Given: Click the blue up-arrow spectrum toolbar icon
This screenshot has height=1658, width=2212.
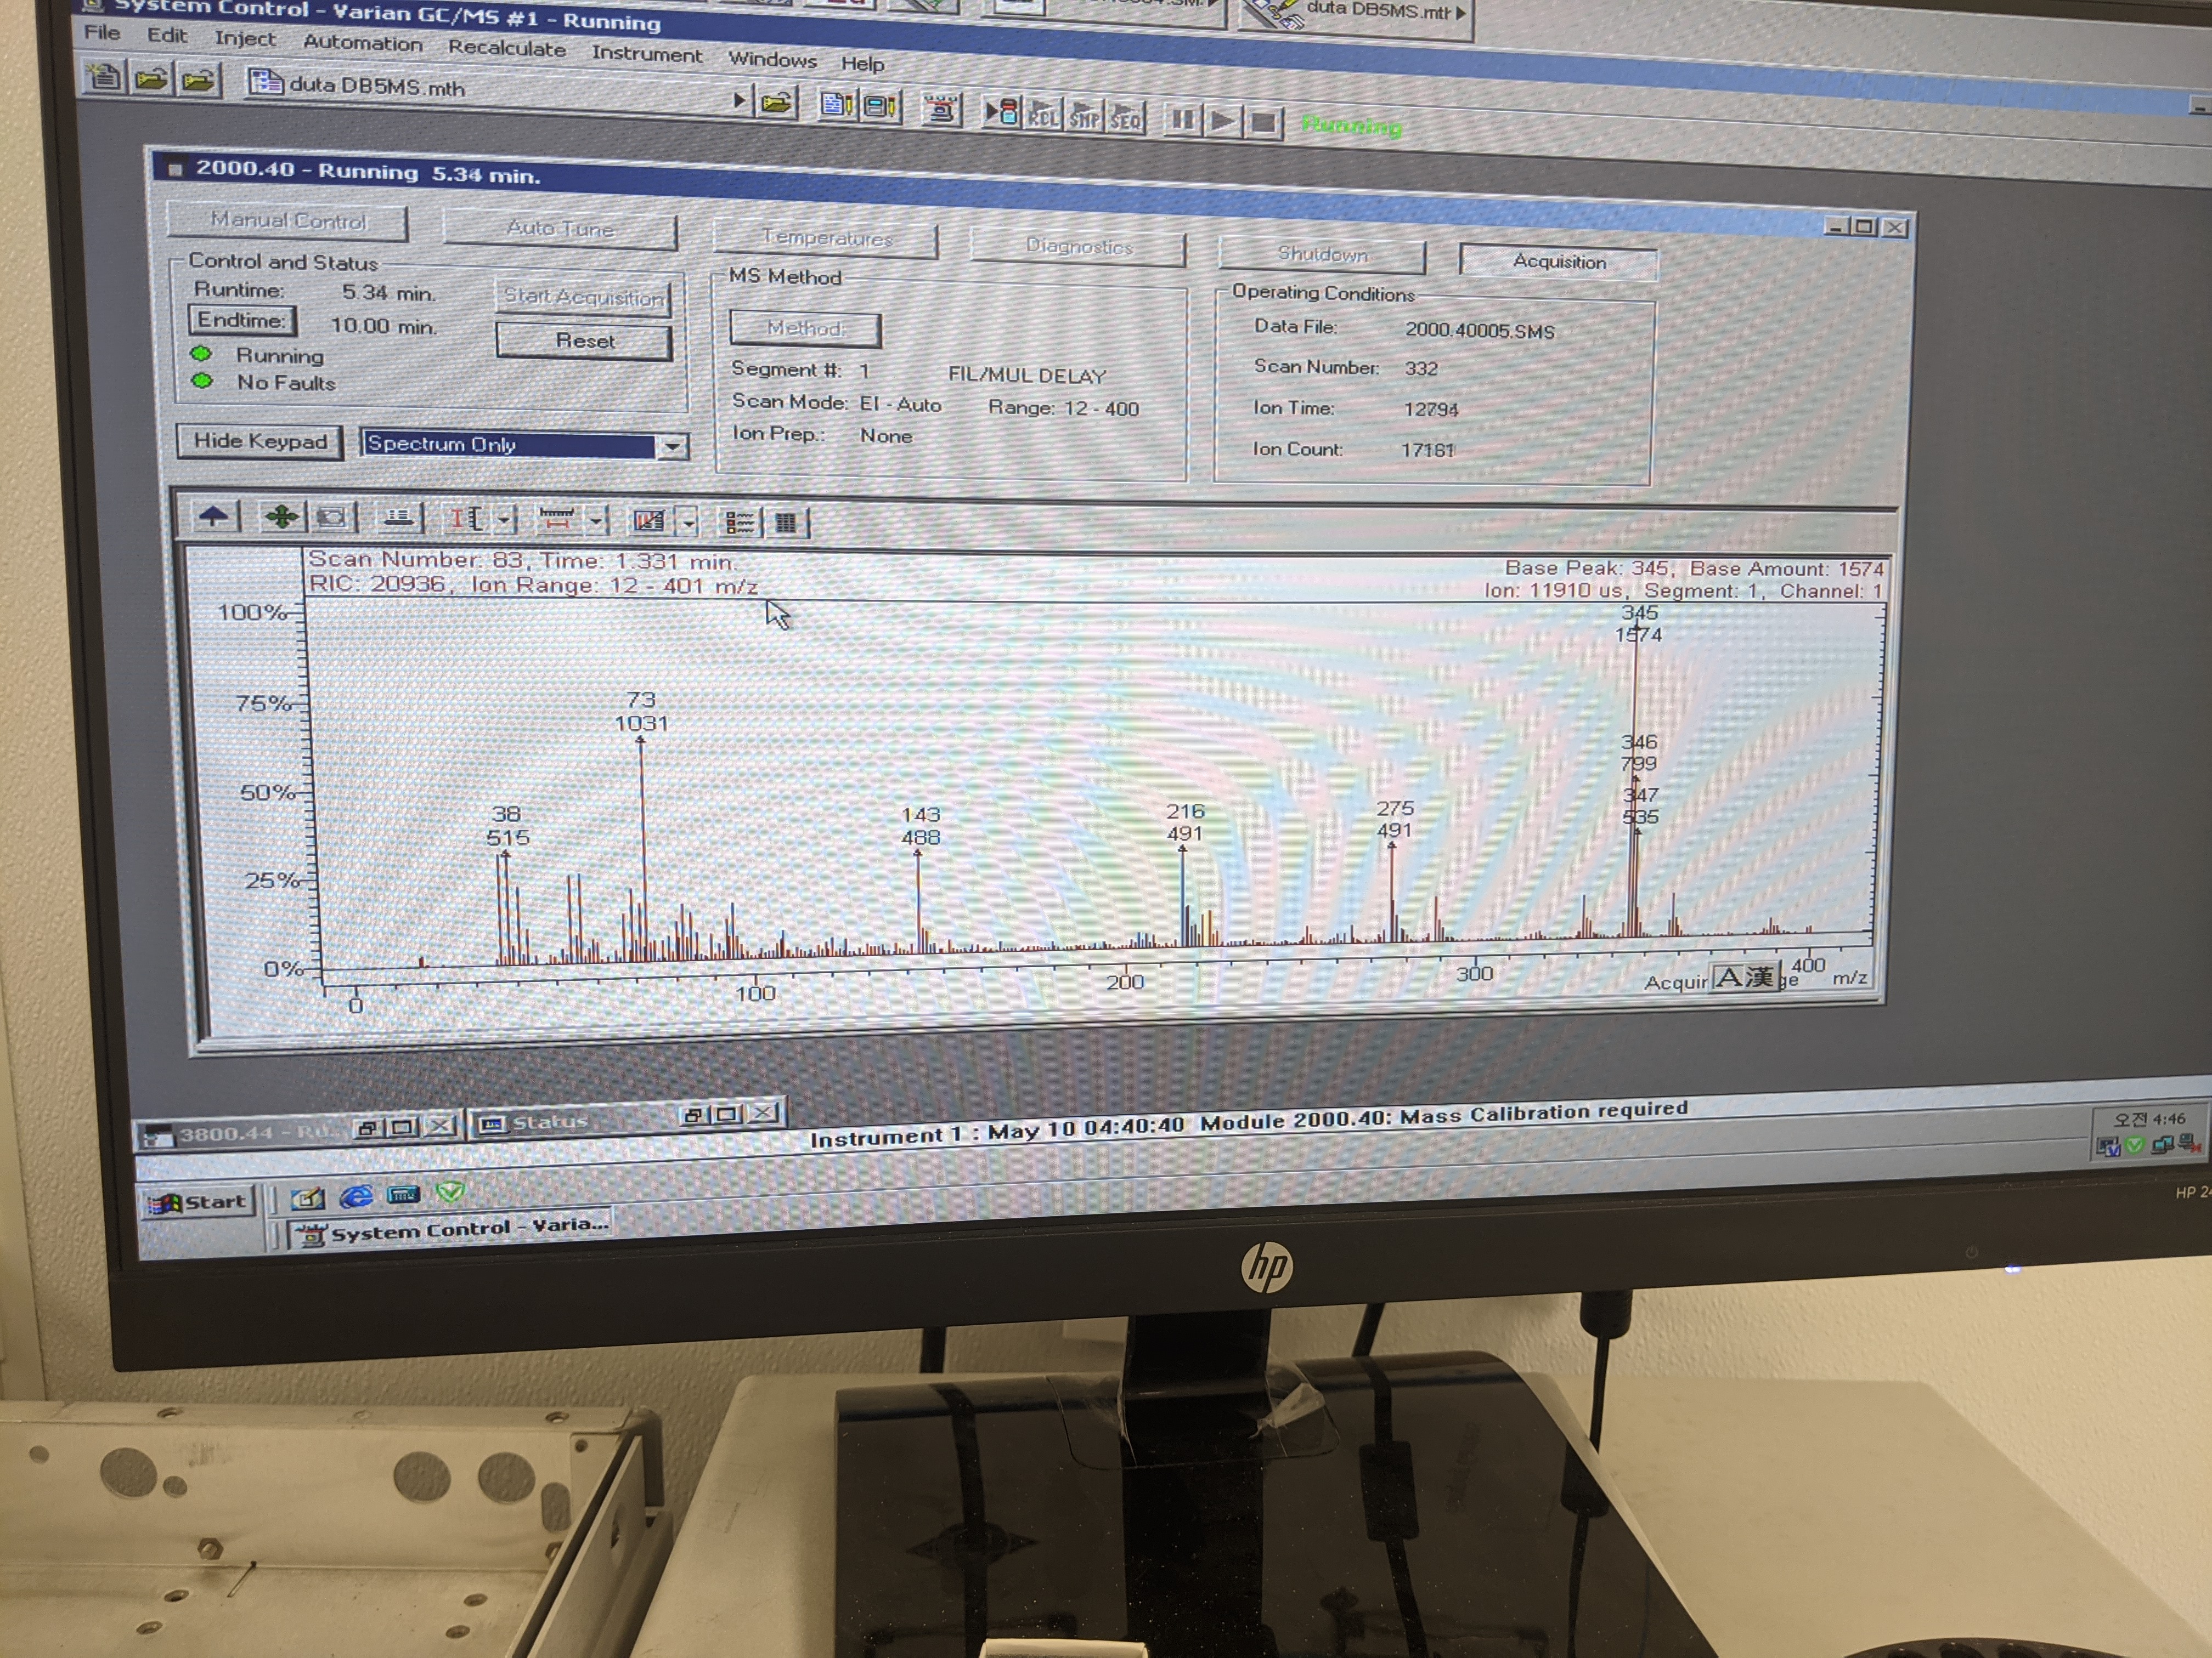Looking at the screenshot, I should [x=213, y=516].
